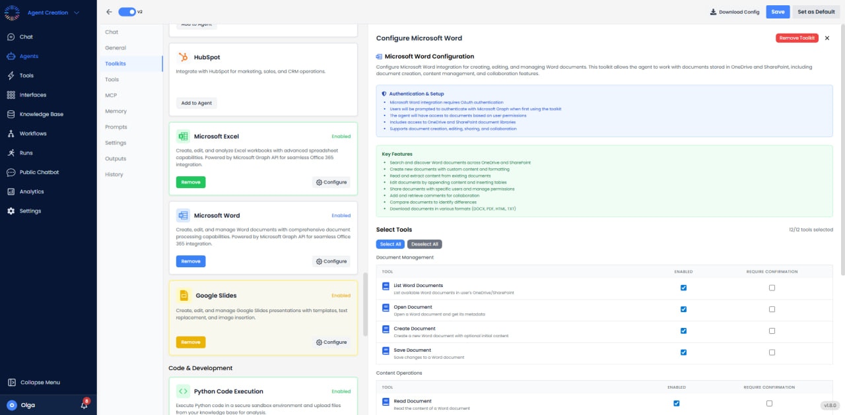Viewport: 845px width, 415px height.
Task: Open Settings gear in the main sidebar
Action: point(11,211)
